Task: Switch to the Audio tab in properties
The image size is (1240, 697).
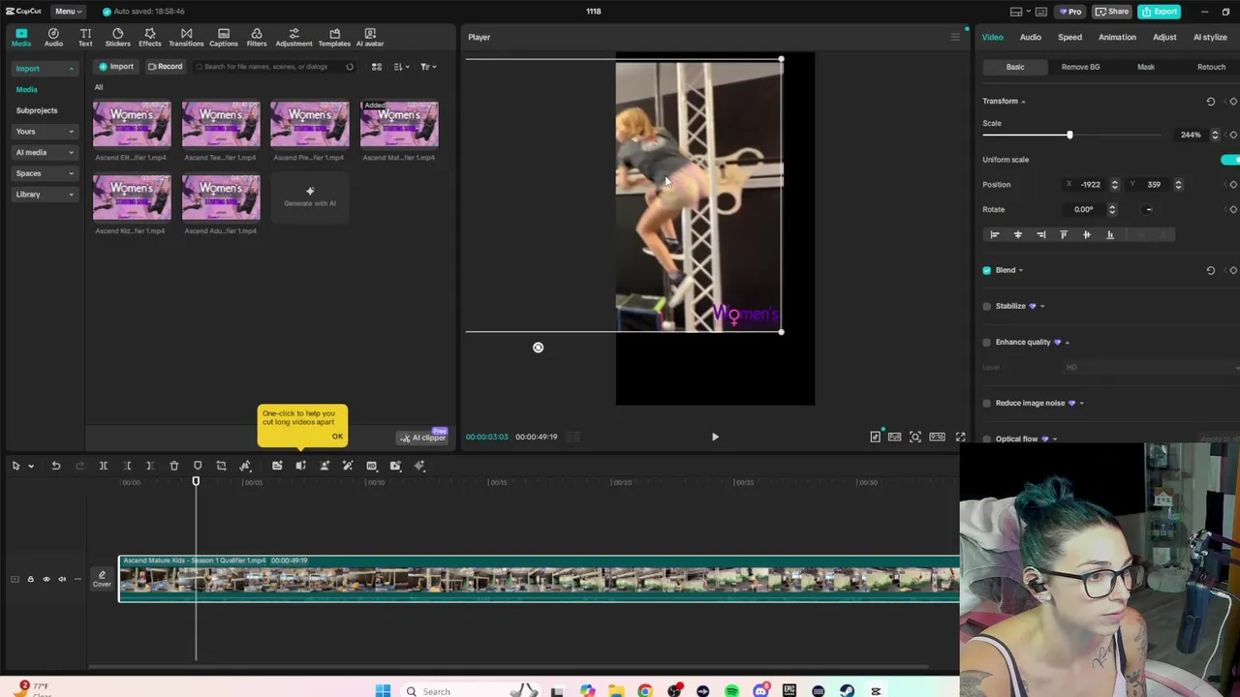Action: pos(1030,37)
